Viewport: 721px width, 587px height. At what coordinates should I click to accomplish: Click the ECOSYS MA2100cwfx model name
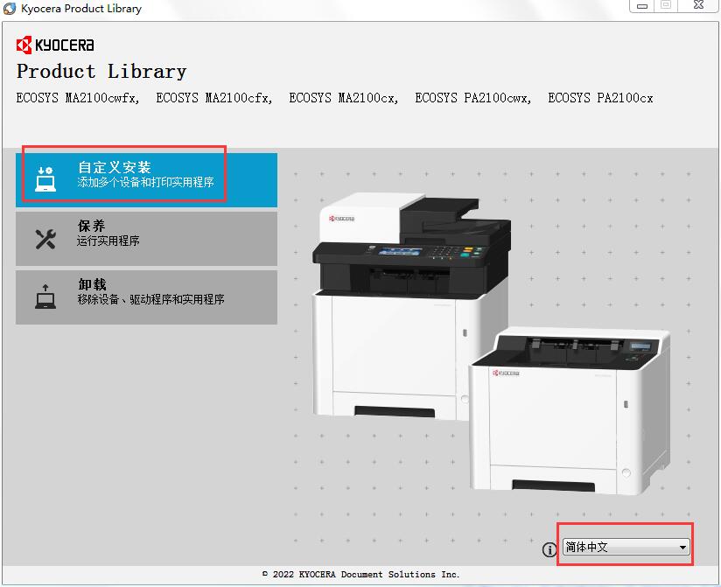[78, 98]
